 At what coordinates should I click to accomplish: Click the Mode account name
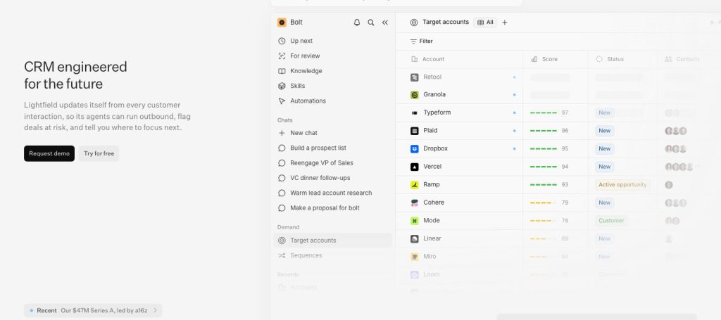tap(432, 221)
